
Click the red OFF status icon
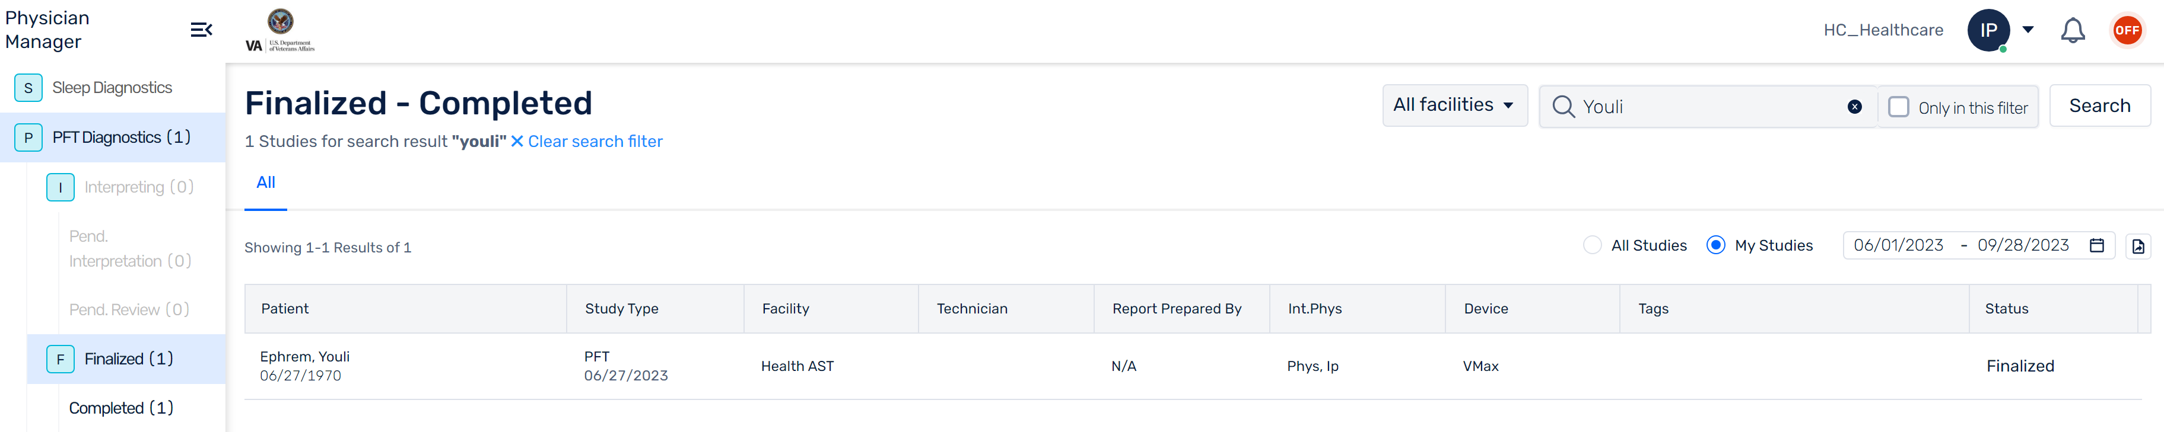coord(2127,30)
